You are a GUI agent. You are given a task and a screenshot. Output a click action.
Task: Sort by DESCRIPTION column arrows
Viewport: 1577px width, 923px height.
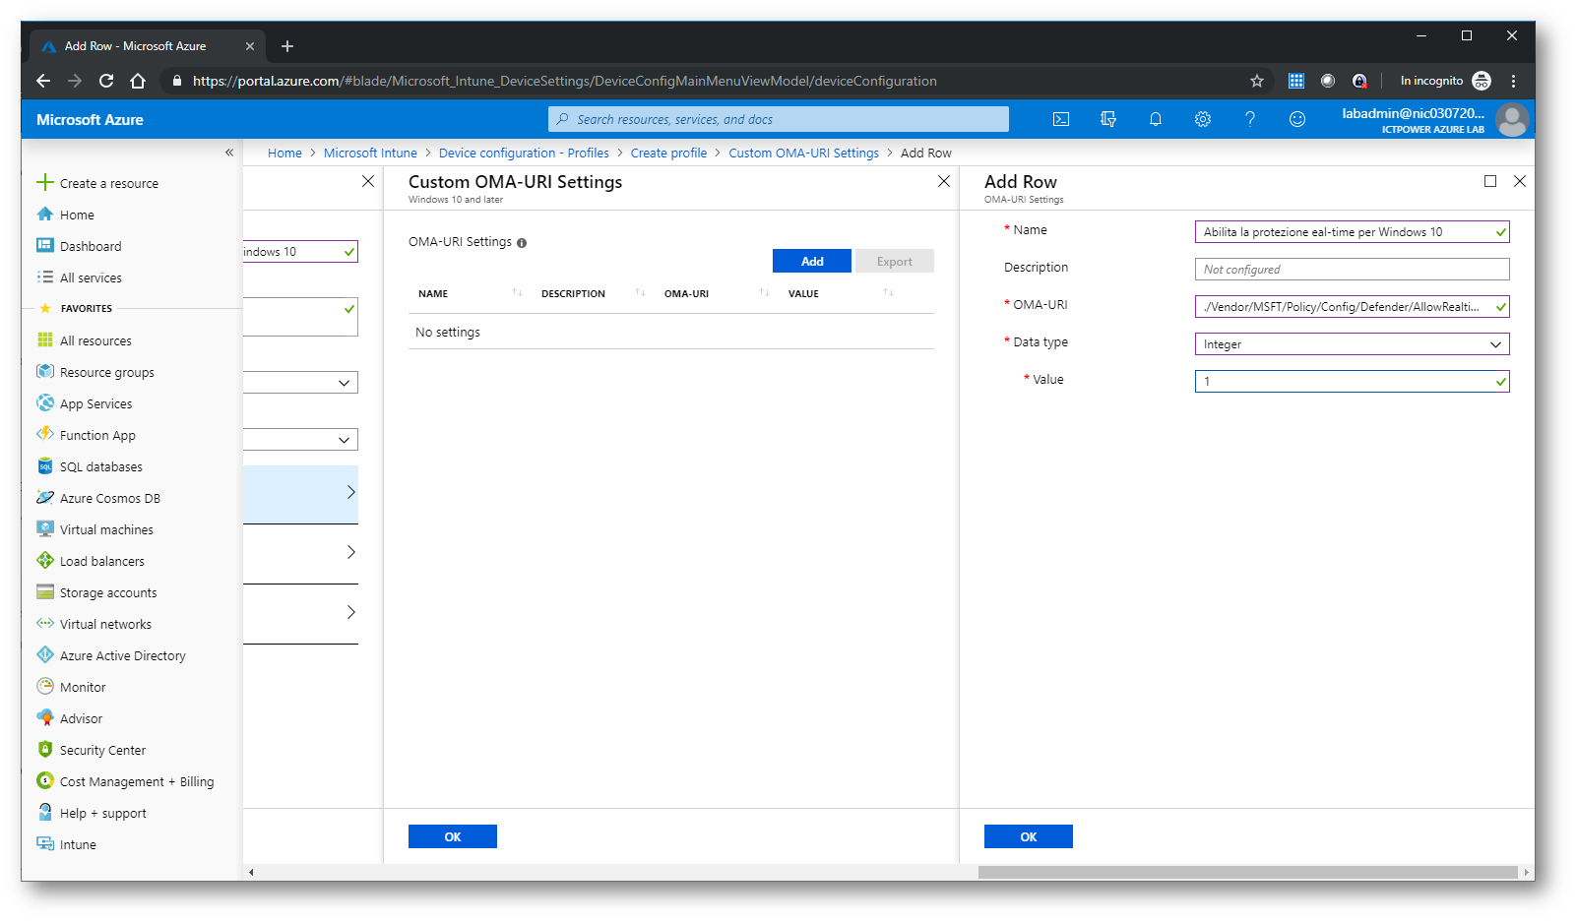640,293
